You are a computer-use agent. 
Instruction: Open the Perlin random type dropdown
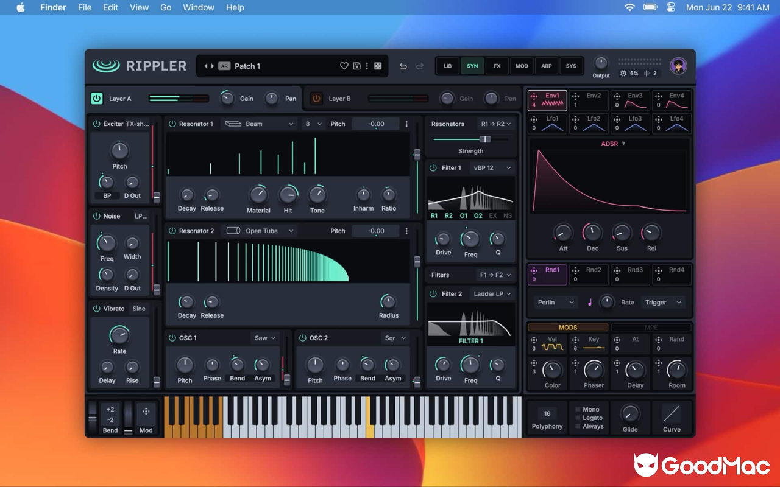click(555, 302)
